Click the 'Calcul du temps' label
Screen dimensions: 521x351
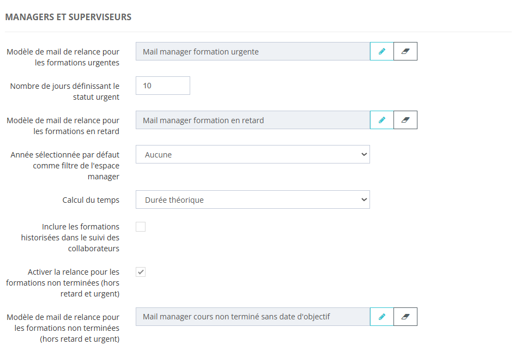coord(90,200)
